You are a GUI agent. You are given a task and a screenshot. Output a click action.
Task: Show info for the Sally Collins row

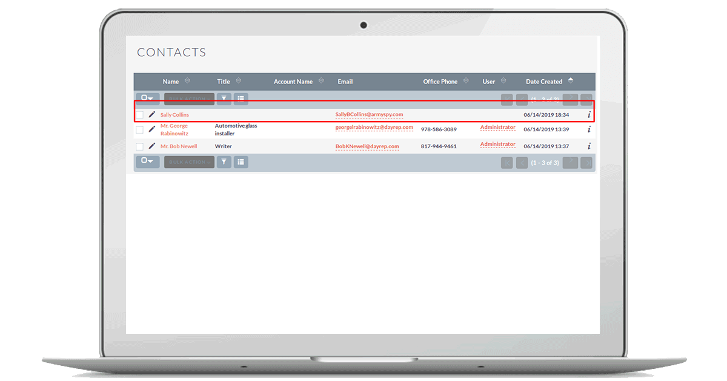[x=589, y=114]
